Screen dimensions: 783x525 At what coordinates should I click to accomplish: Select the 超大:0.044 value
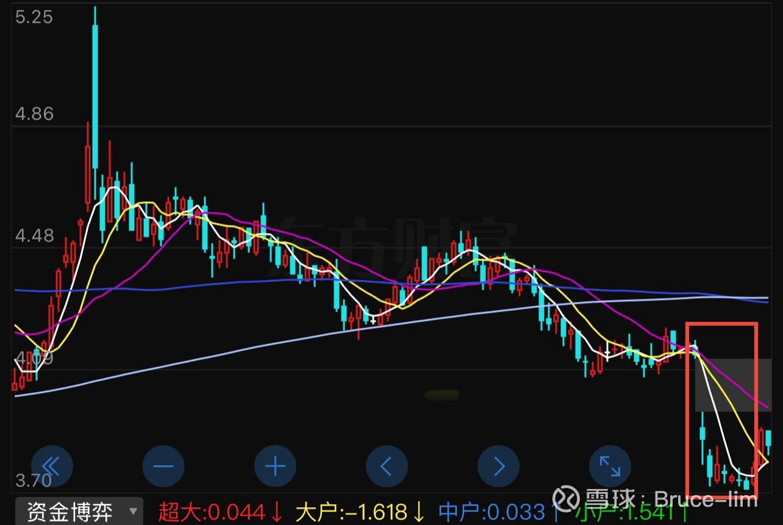221,512
